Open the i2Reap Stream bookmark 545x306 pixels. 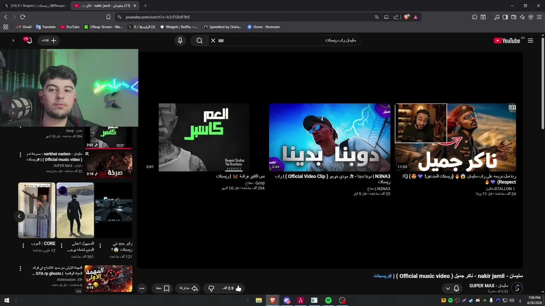103,27
